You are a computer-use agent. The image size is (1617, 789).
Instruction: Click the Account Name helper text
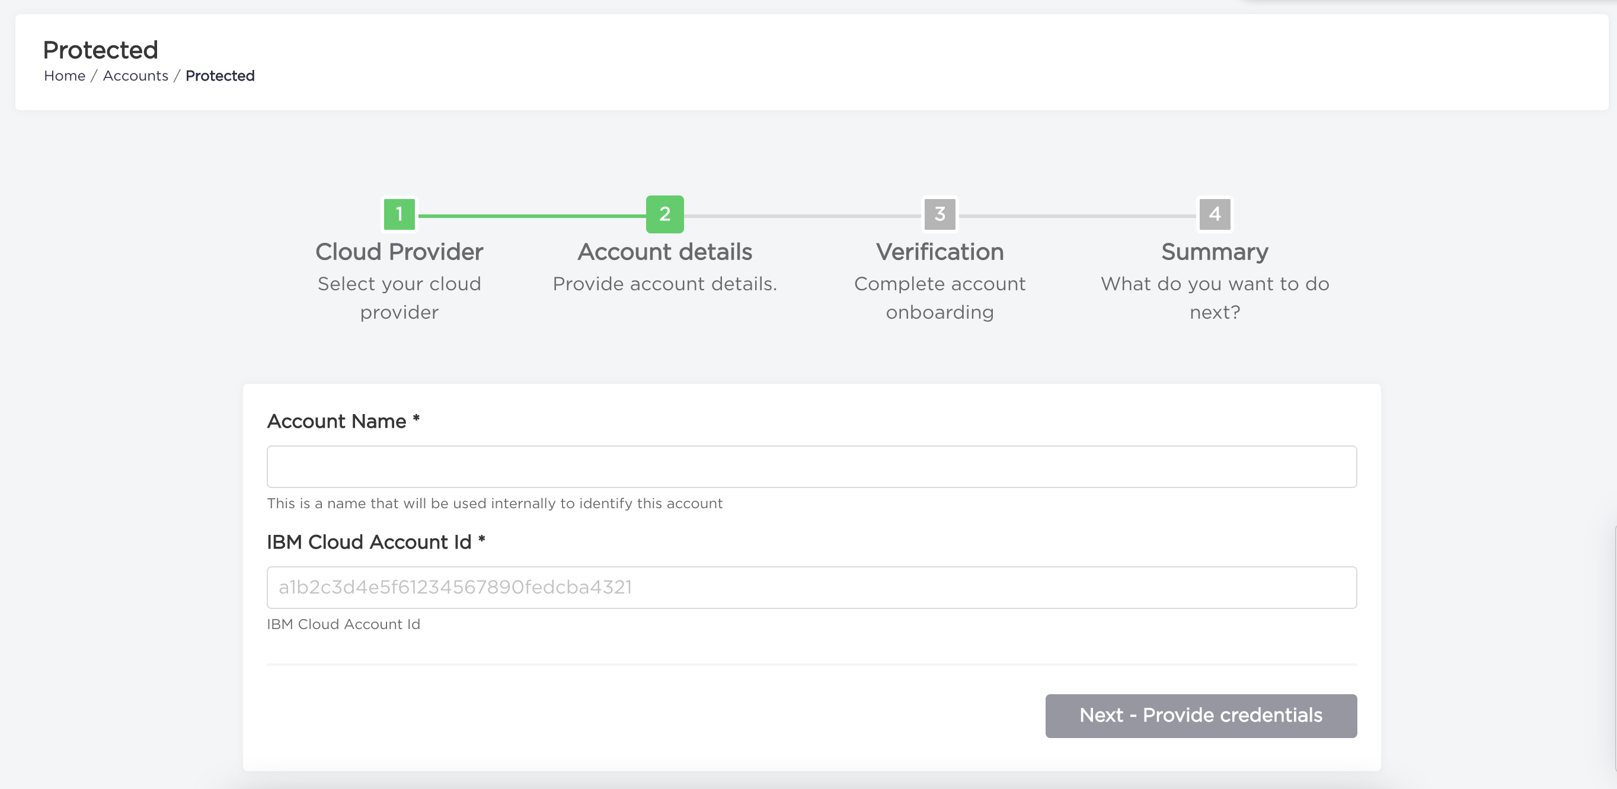pos(494,502)
